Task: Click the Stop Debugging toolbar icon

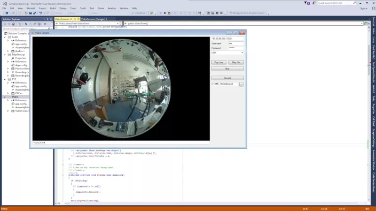Action: tap(164, 13)
